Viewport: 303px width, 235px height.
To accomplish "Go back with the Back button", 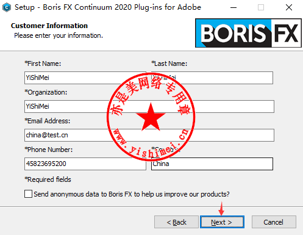I will (x=176, y=222).
